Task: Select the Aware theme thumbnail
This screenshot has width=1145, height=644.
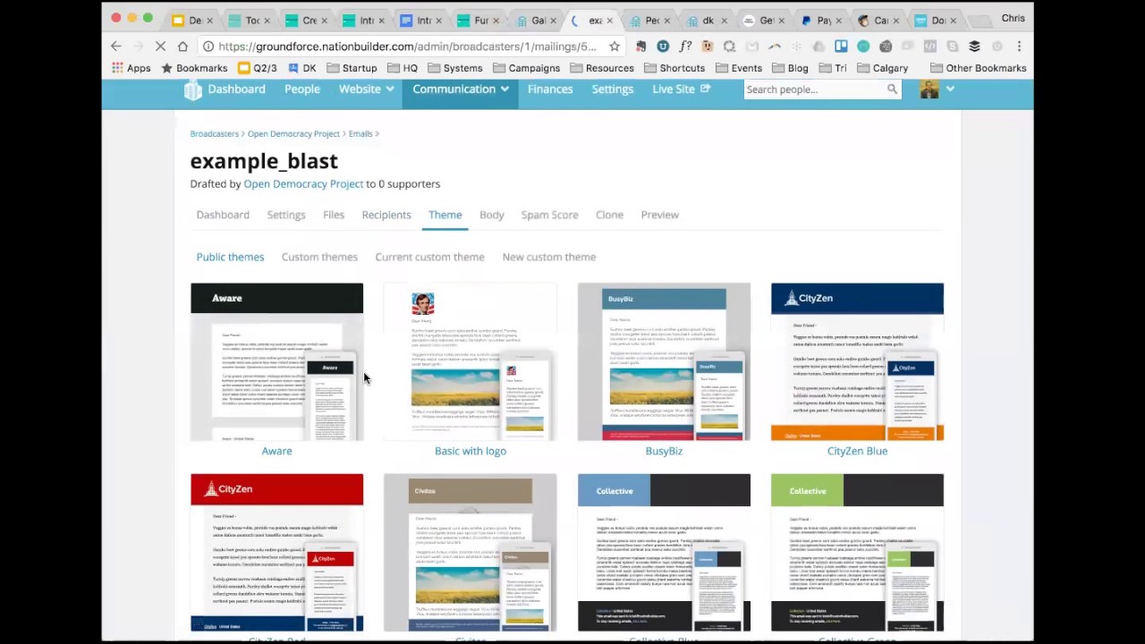Action: 276,361
